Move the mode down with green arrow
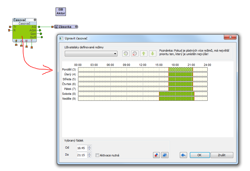The image size is (250, 171). pyautogui.click(x=153, y=53)
